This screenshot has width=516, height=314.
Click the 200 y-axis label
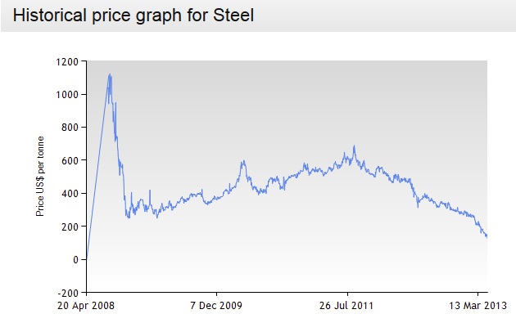point(70,227)
